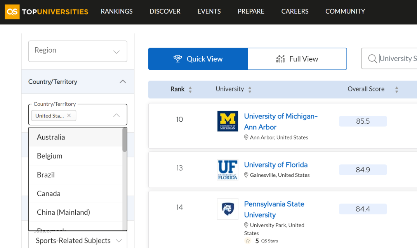Viewport: 417px width, 248px height.
Task: Click the country list scrollbar thumb
Action: coord(125,140)
